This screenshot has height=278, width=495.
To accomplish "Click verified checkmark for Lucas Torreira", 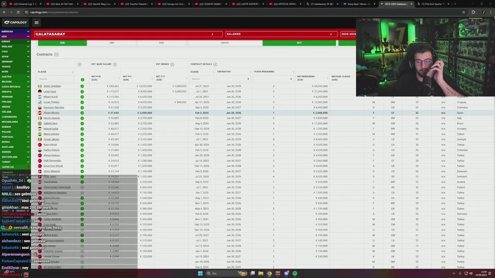I will pyautogui.click(x=82, y=102).
